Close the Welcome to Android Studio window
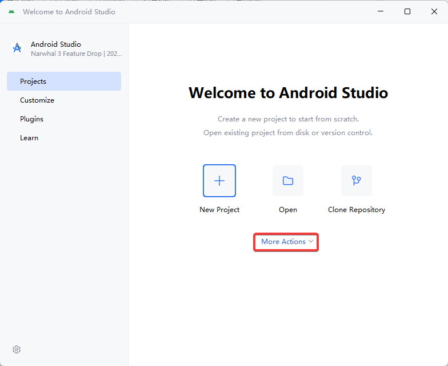The height and width of the screenshot is (366, 448). [434, 11]
